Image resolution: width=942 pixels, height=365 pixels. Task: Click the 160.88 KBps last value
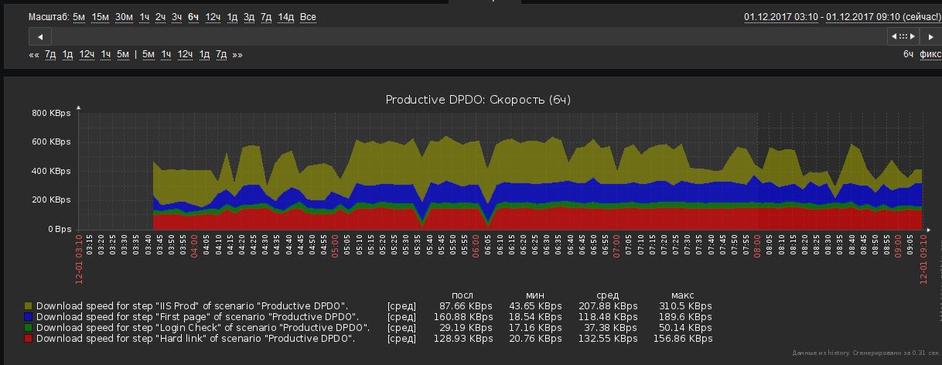(462, 317)
